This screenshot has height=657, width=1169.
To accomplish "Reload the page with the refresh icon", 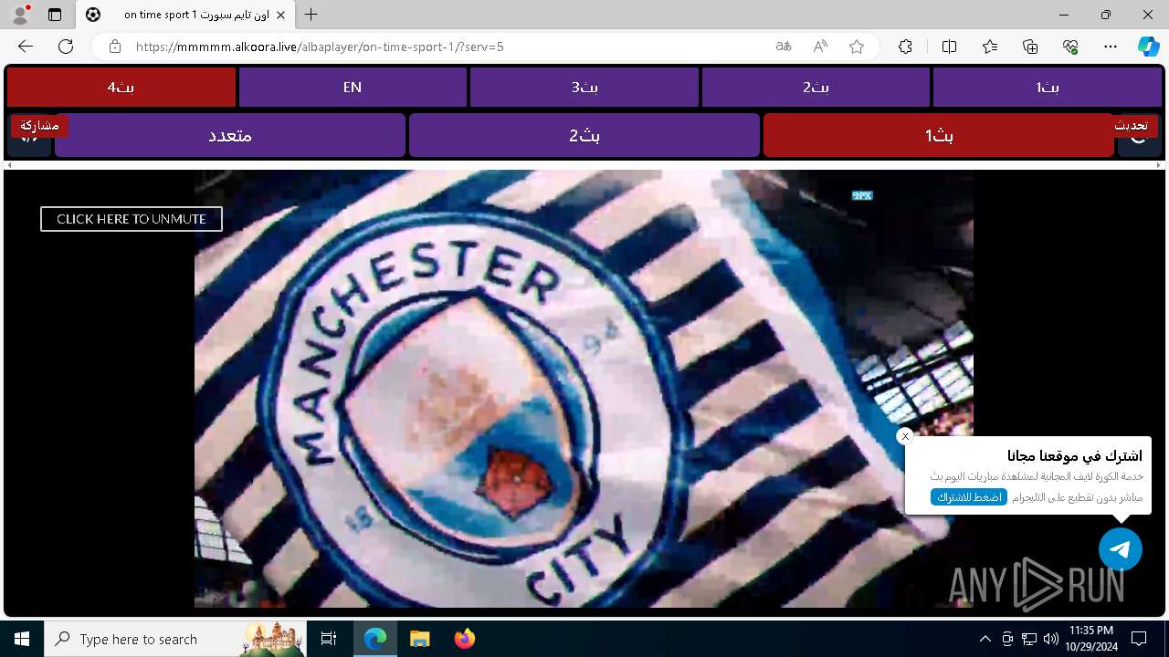I will point(66,47).
